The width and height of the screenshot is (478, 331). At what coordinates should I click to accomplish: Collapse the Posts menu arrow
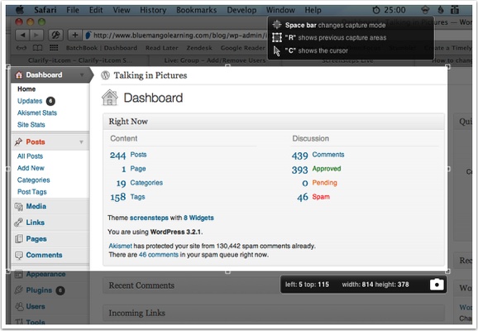point(81,142)
